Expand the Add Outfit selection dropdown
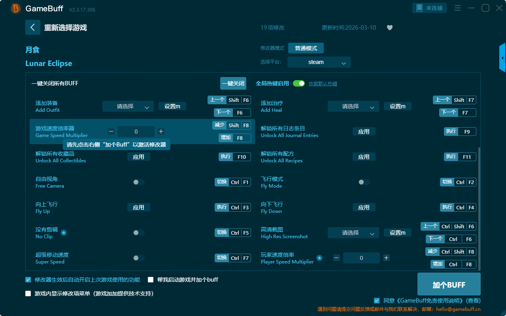The image size is (506, 316). (x=128, y=106)
